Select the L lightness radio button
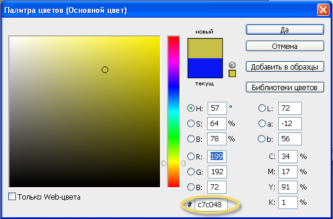Viewport: 333px width, 219px height. 262,108
